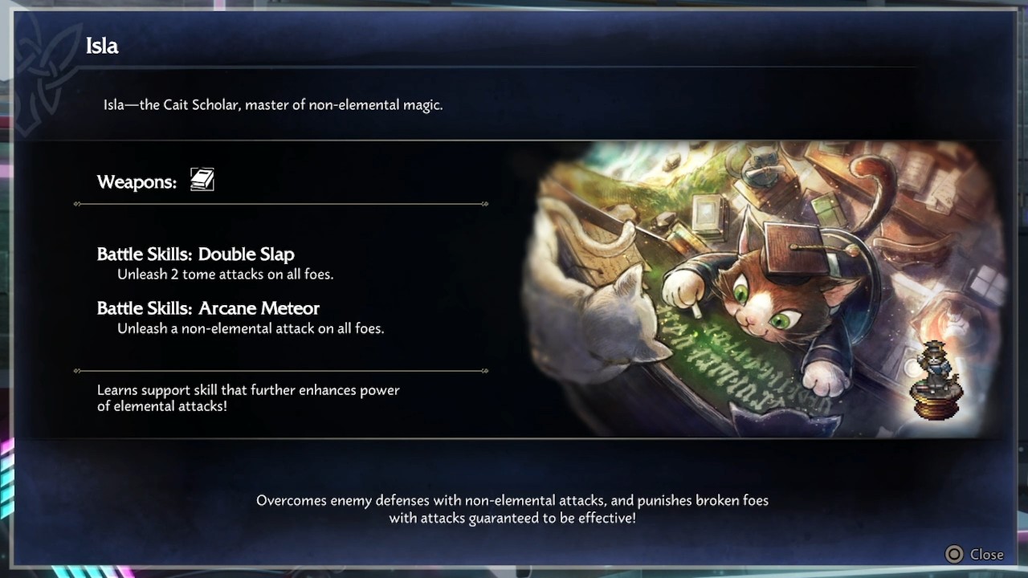The image size is (1028, 578).
Task: Click "Unleash a non-elemental attack" description
Action: coord(251,328)
